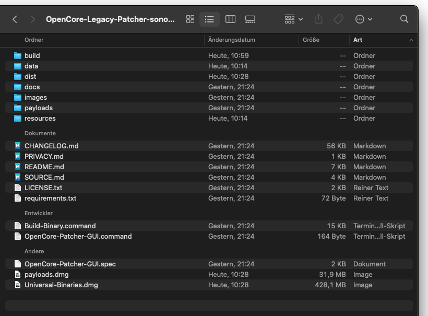Screen dimensions: 428x316
Task: Select the file name payloads.dmg
Action: click(46, 275)
